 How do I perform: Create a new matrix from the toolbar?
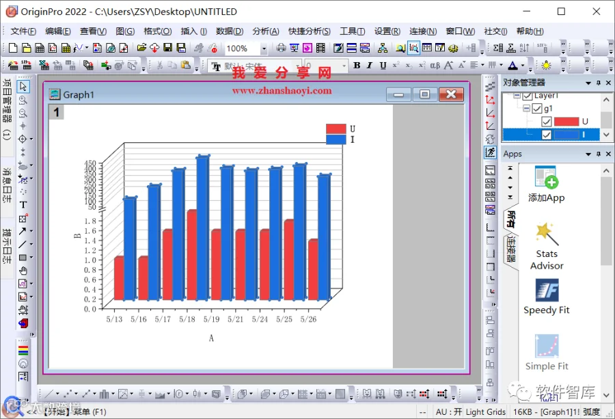point(66,48)
